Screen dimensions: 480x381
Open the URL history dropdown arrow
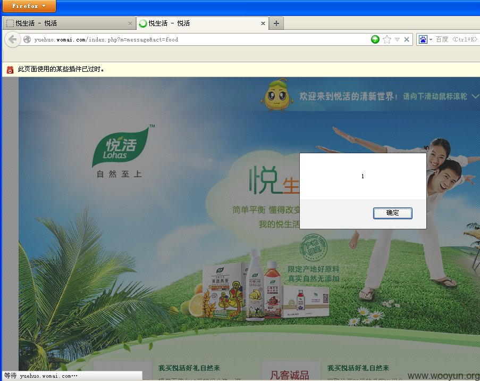398,39
